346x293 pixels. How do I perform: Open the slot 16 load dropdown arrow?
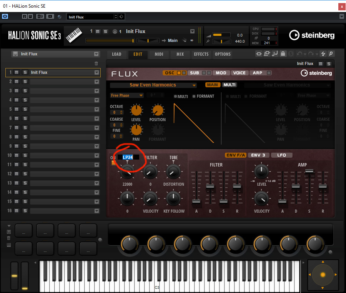coord(96,211)
